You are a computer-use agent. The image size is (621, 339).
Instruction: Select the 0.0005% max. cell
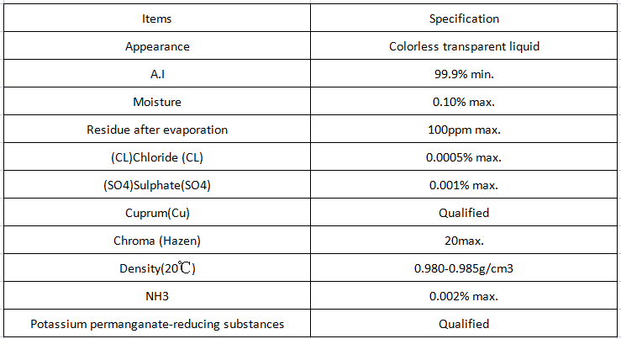point(464,157)
